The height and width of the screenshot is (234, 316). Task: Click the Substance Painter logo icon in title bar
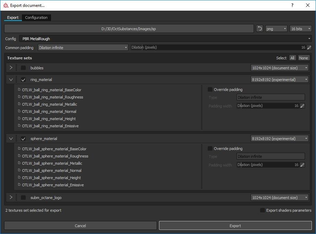[6, 5]
